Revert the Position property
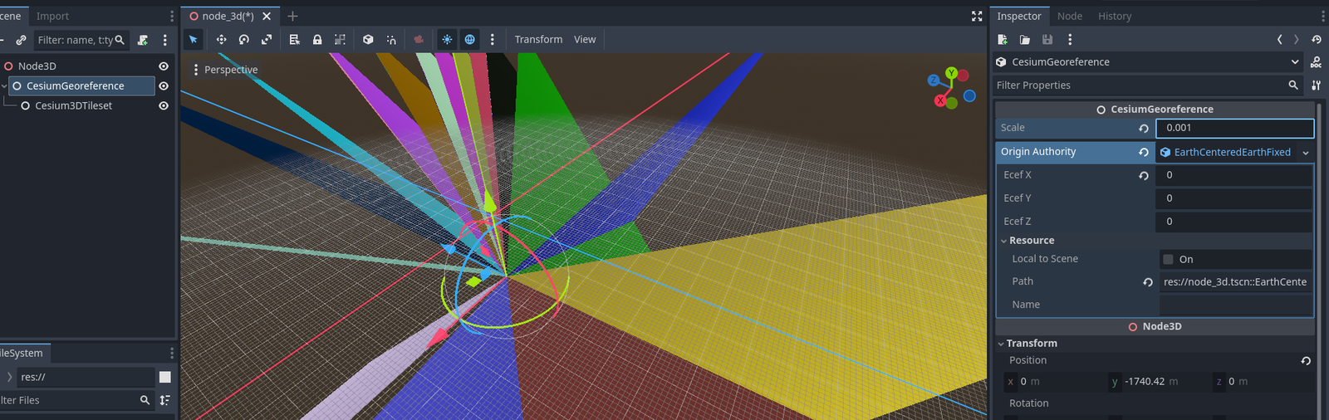This screenshot has height=420, width=1329. click(1306, 361)
